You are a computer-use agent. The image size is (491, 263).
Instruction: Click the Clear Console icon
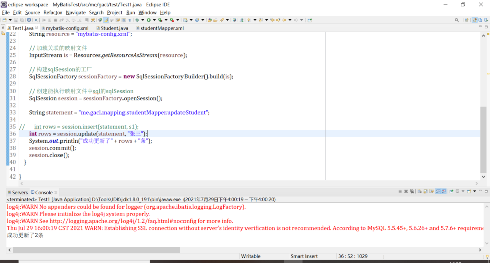(x=419, y=191)
